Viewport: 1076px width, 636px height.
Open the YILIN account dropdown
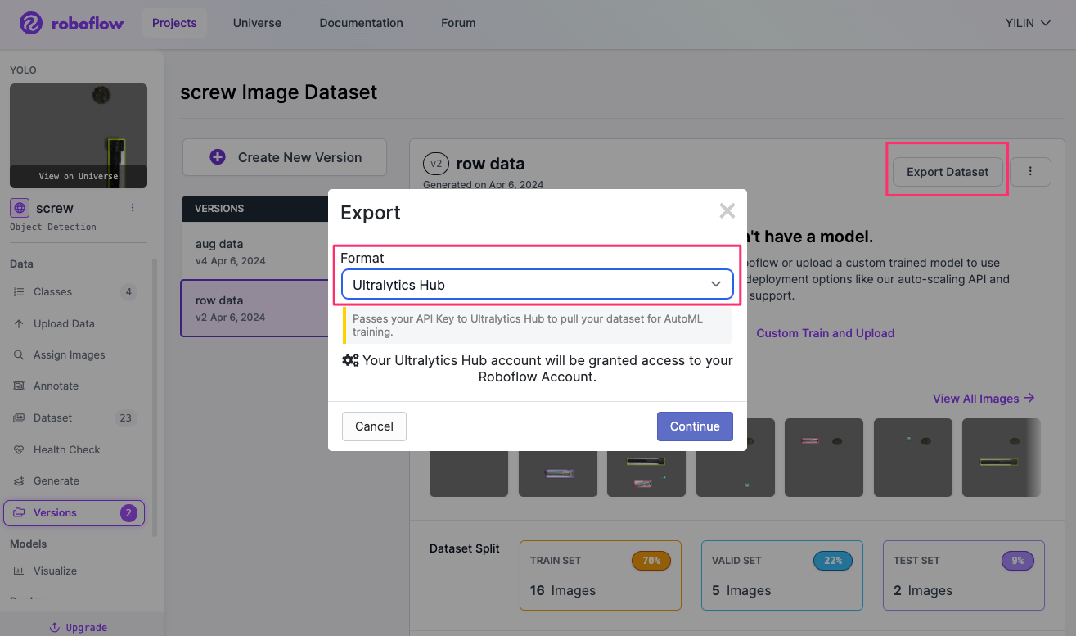[x=1028, y=23]
